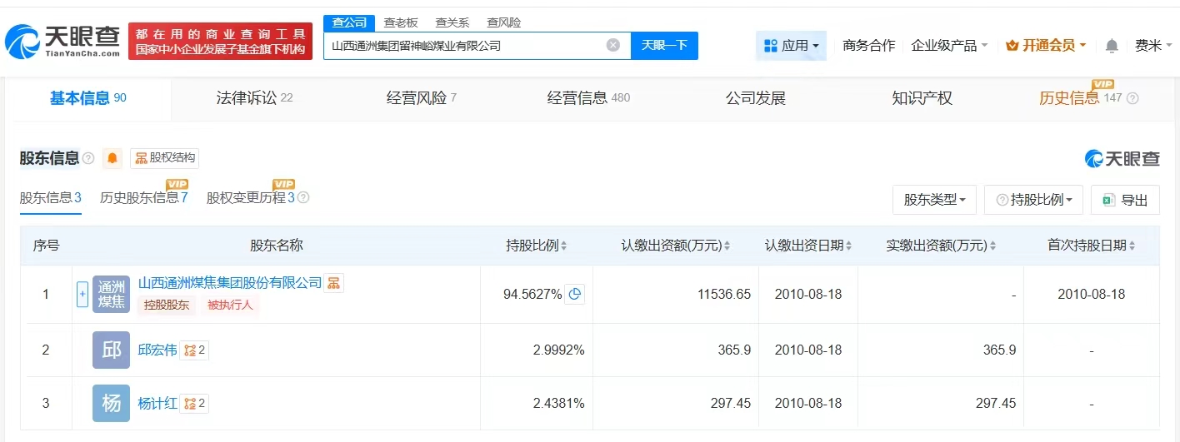Open the 知识产权 tab
Viewport: 1180px width, 442px height.
922,98
